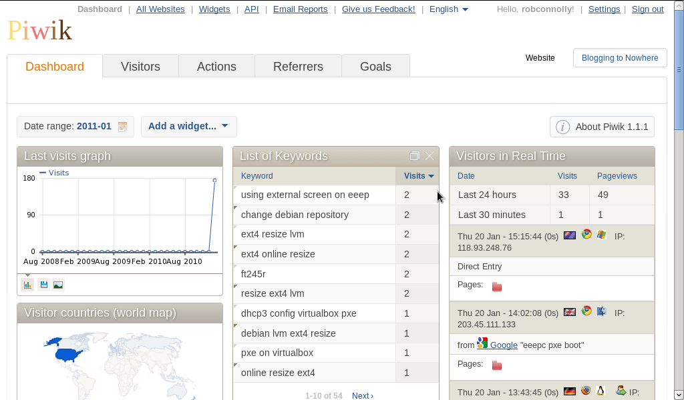
Task: Click the bar chart visualization icon under Last visits graph
Action: pyautogui.click(x=27, y=285)
